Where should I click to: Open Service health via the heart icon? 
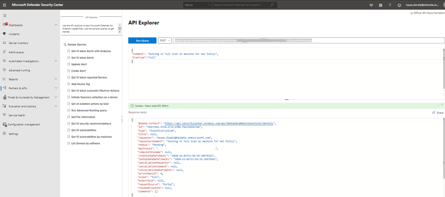5,115
